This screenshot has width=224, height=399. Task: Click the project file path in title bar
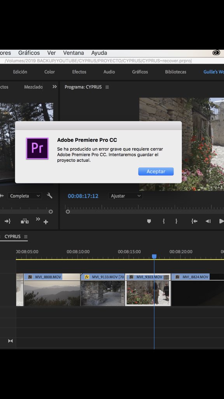[98, 61]
